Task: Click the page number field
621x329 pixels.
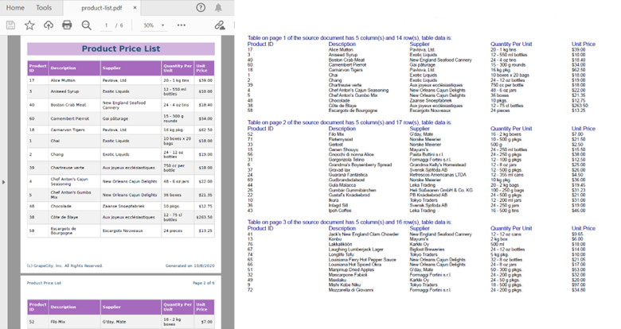Action: [106, 25]
